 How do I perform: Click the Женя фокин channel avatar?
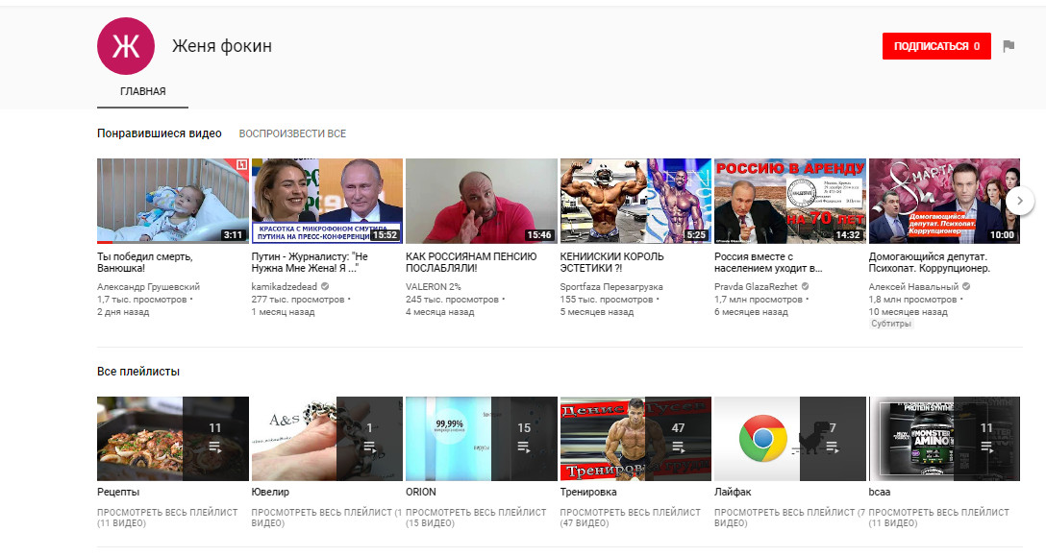125,45
